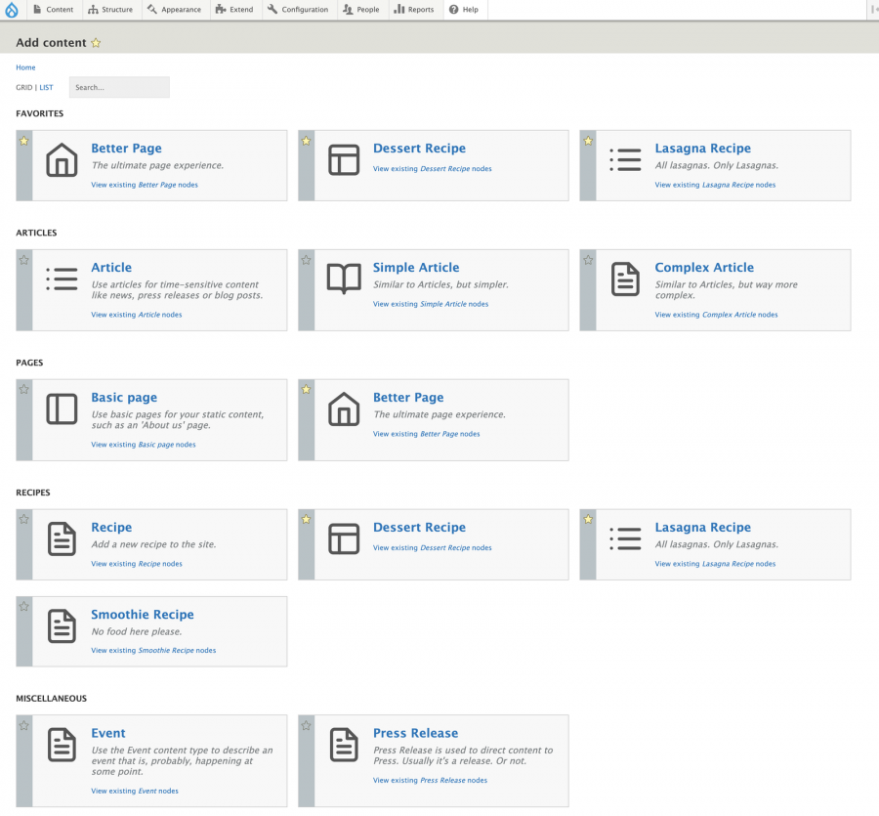Open Better Page title in Pages section

pos(408,398)
